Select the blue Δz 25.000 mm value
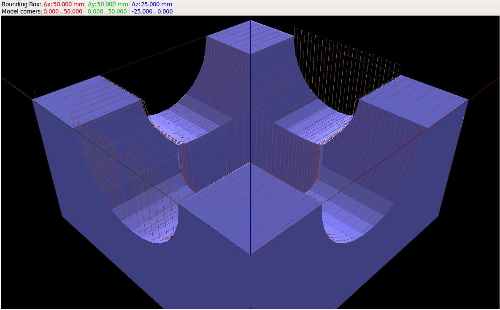500x310 pixels. [x=152, y=4]
